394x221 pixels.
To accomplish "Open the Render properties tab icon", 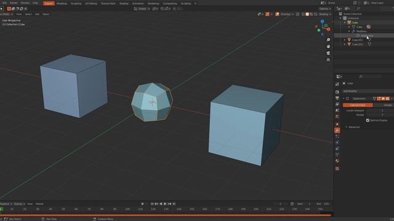I will (337, 92).
